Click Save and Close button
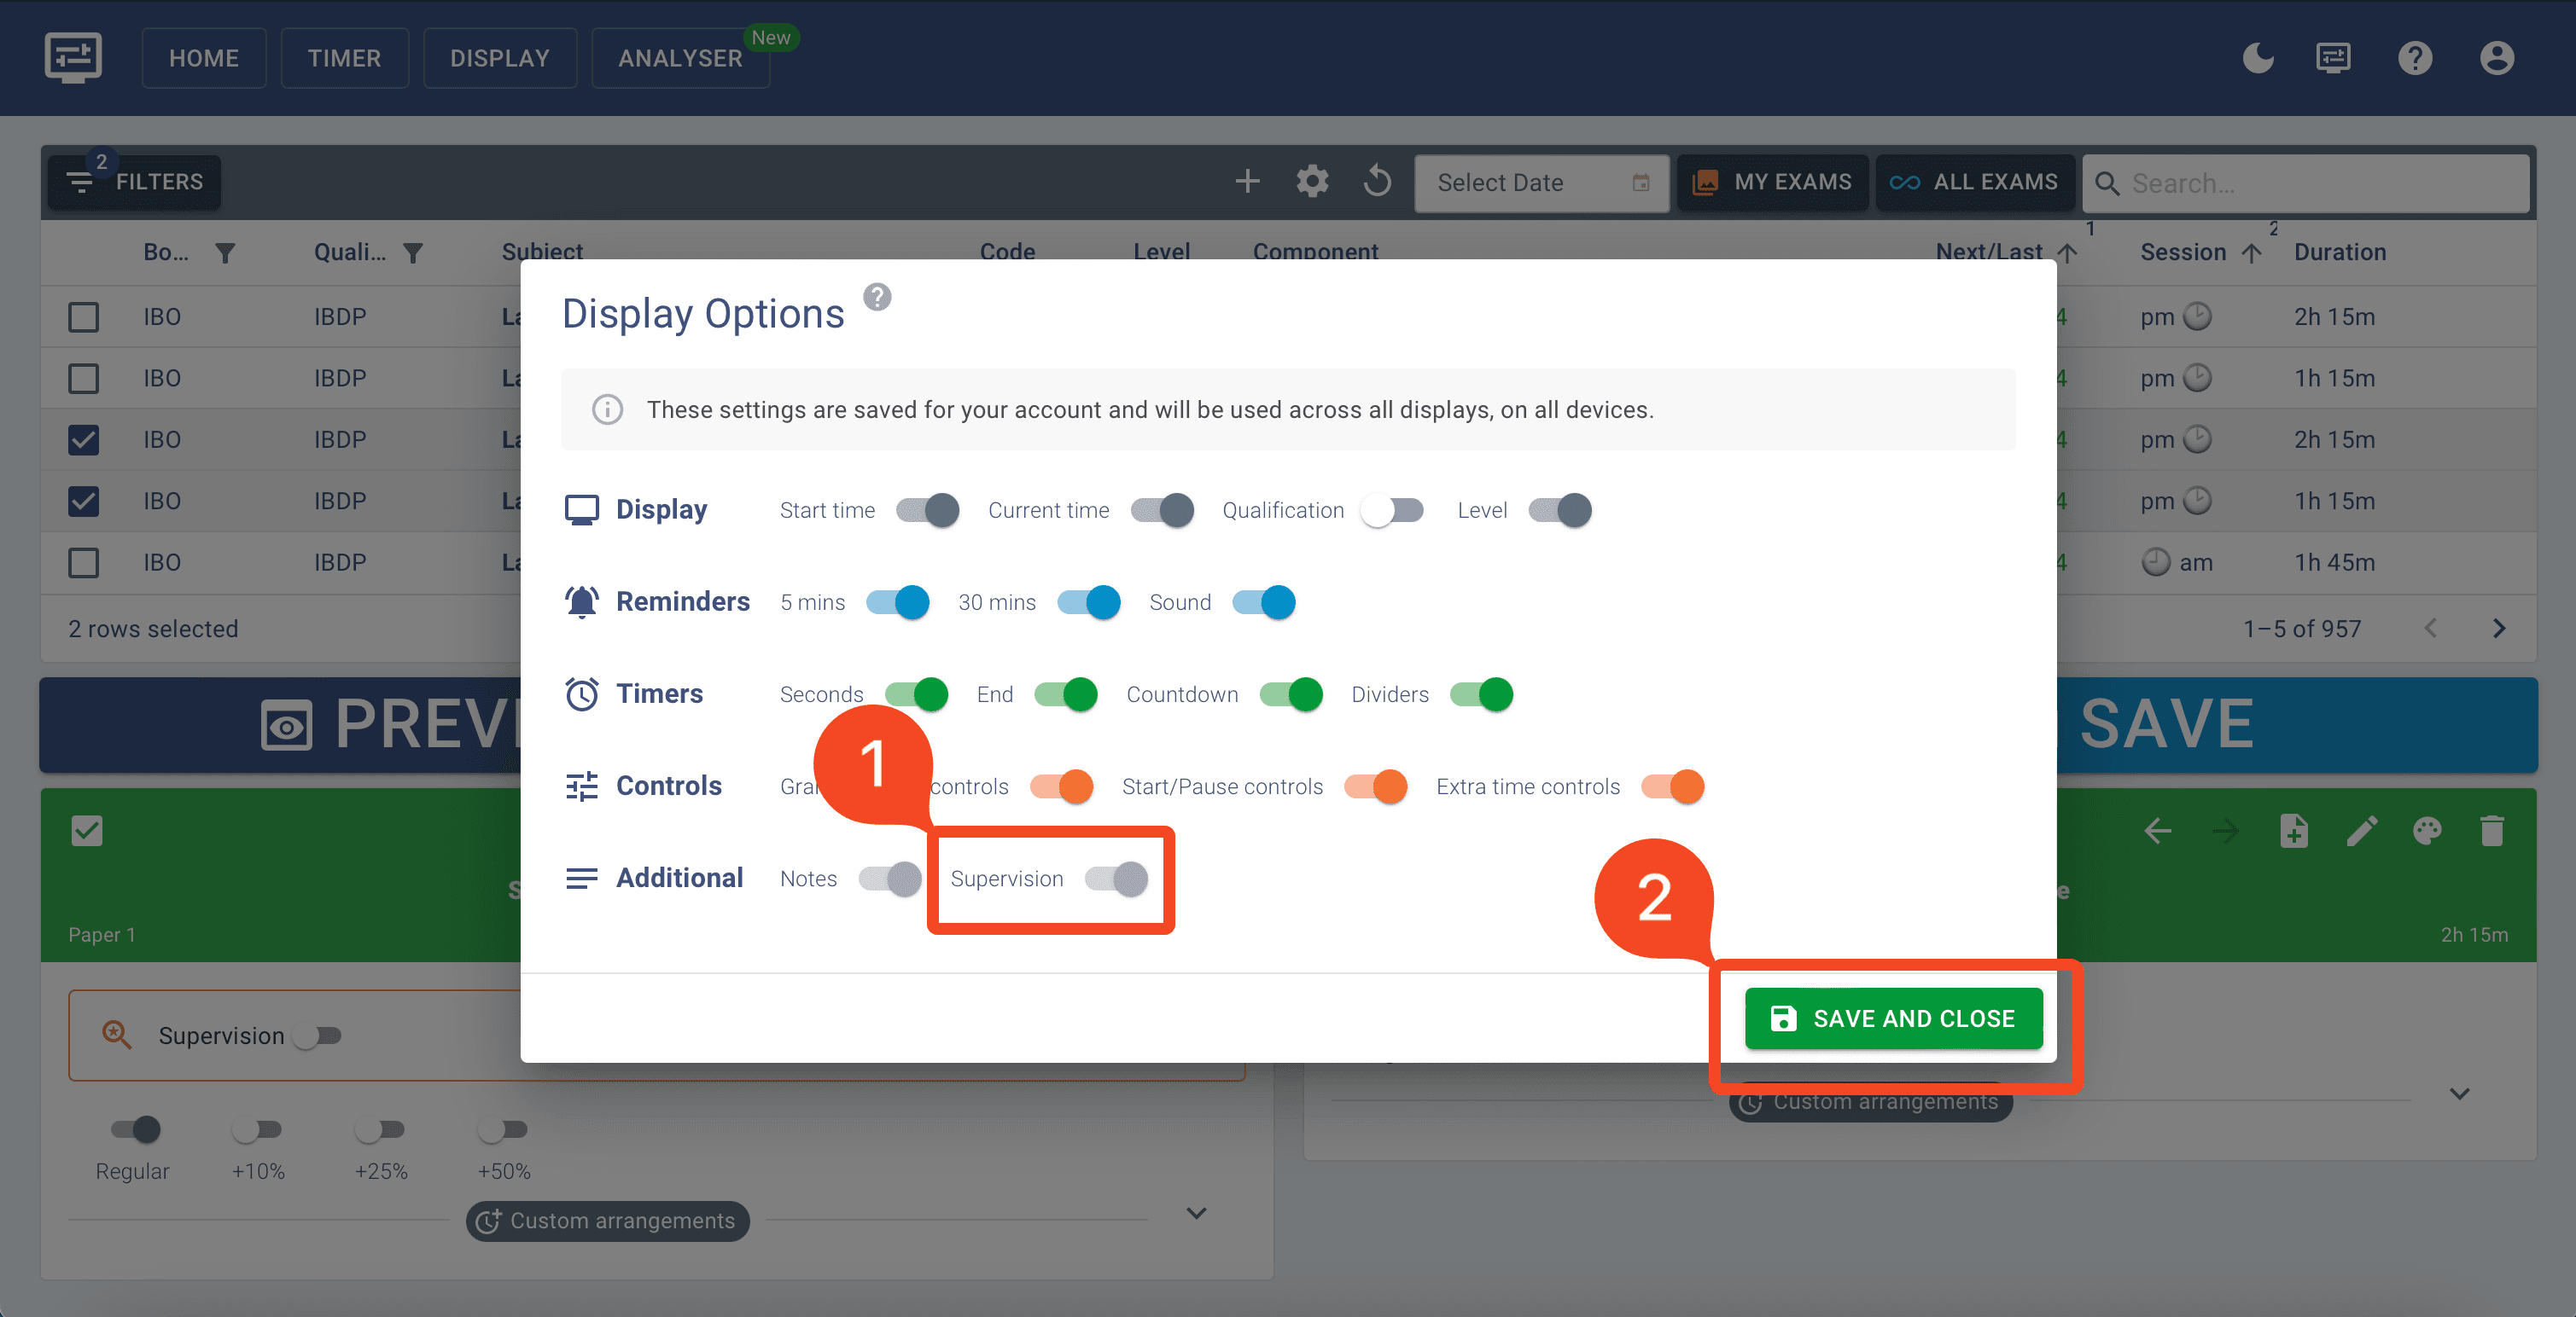 tap(1894, 1018)
